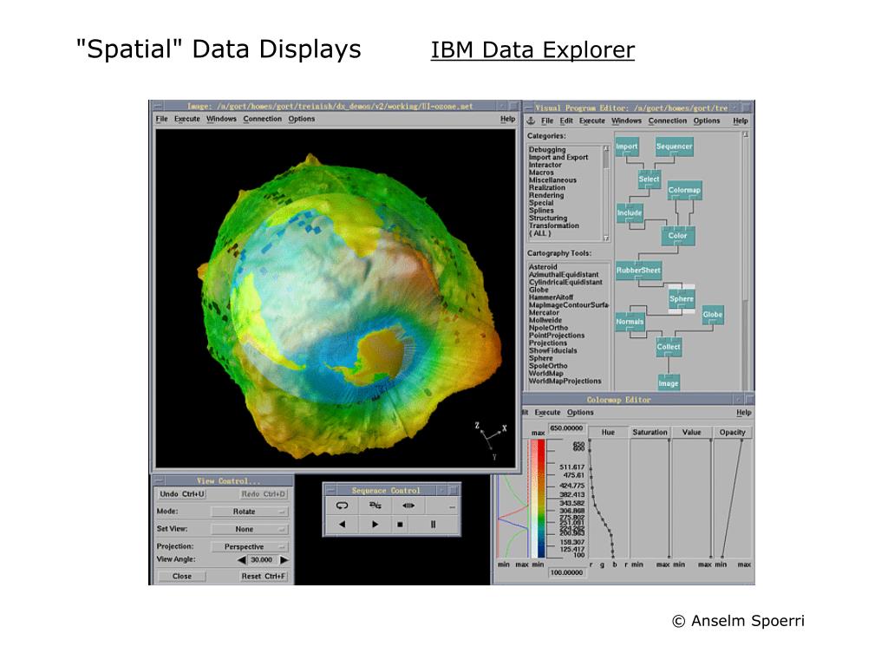Open Edit menu in Visual Program Editor

click(566, 121)
